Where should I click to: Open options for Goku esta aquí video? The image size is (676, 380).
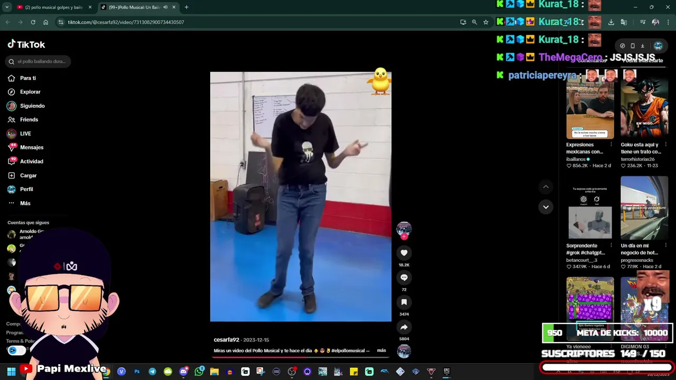[x=665, y=145]
